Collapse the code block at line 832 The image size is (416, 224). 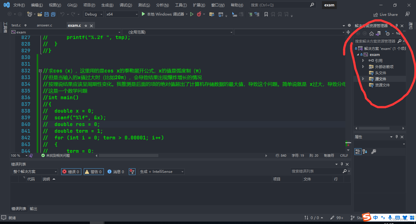click(40, 71)
